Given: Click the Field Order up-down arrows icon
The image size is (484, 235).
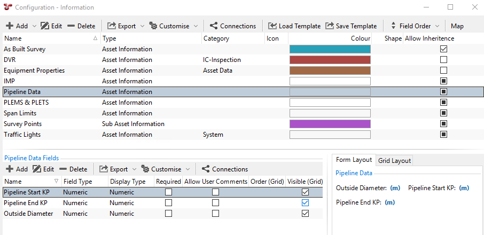Looking at the screenshot, I should click(393, 26).
